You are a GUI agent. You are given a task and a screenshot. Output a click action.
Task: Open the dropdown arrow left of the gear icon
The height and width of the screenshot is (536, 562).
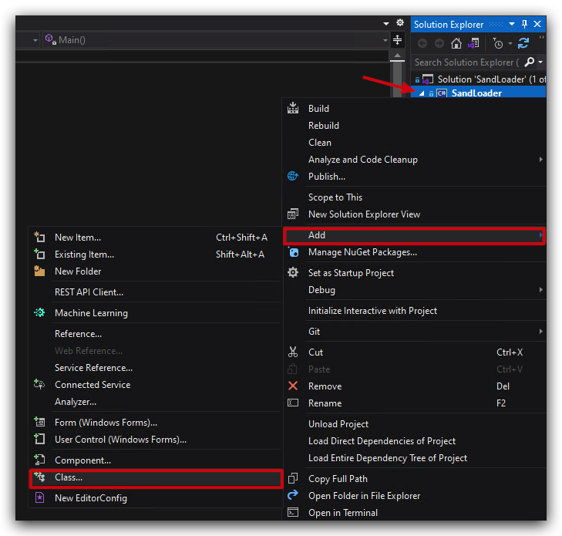[386, 24]
